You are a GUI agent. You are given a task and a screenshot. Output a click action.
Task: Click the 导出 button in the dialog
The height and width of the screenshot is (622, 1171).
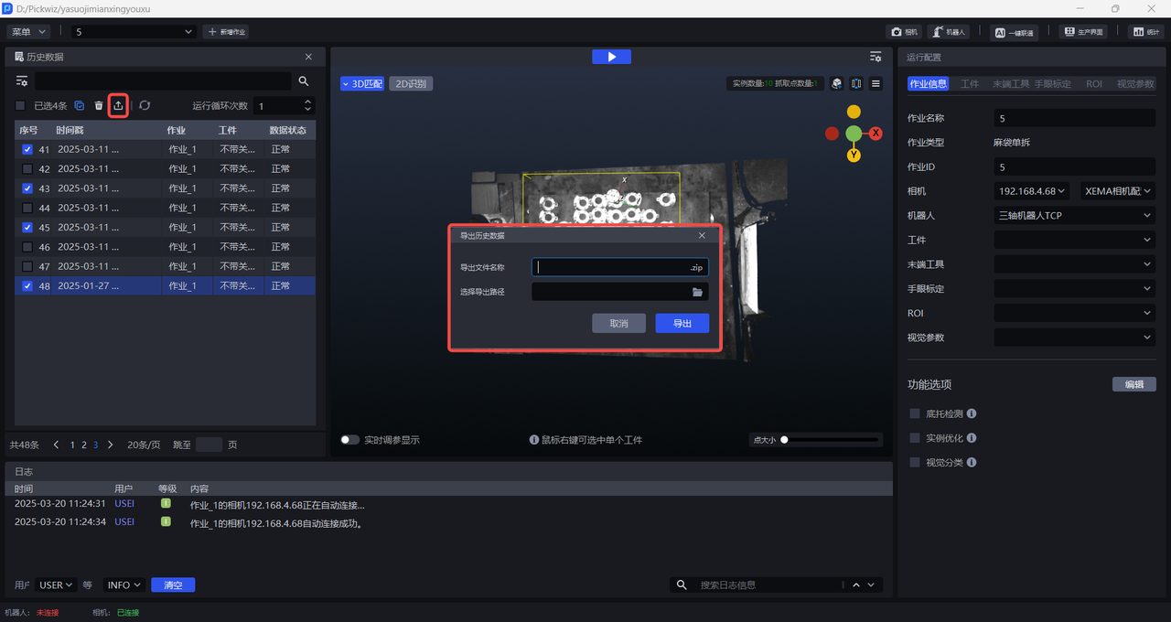[x=682, y=324]
